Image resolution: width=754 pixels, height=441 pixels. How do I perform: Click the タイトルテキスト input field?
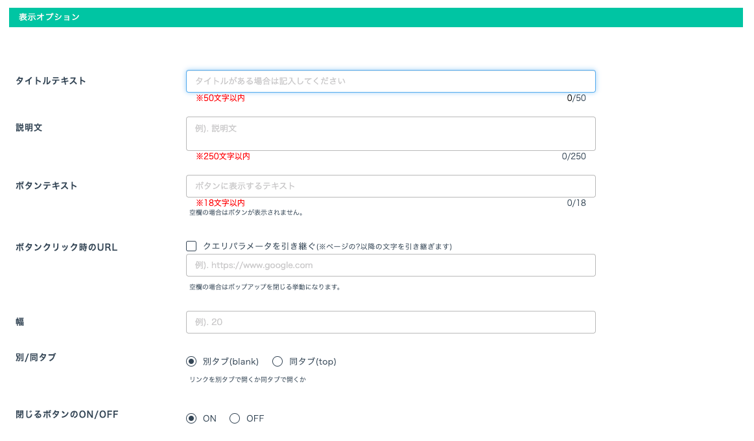click(390, 81)
